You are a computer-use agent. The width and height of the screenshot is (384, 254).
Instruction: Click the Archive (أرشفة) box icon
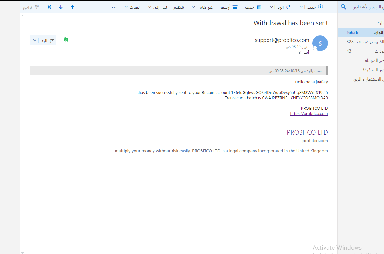pyautogui.click(x=235, y=7)
